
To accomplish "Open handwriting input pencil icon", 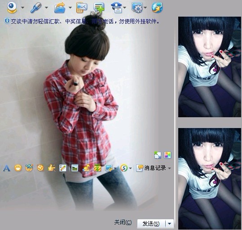I will click(63, 168).
